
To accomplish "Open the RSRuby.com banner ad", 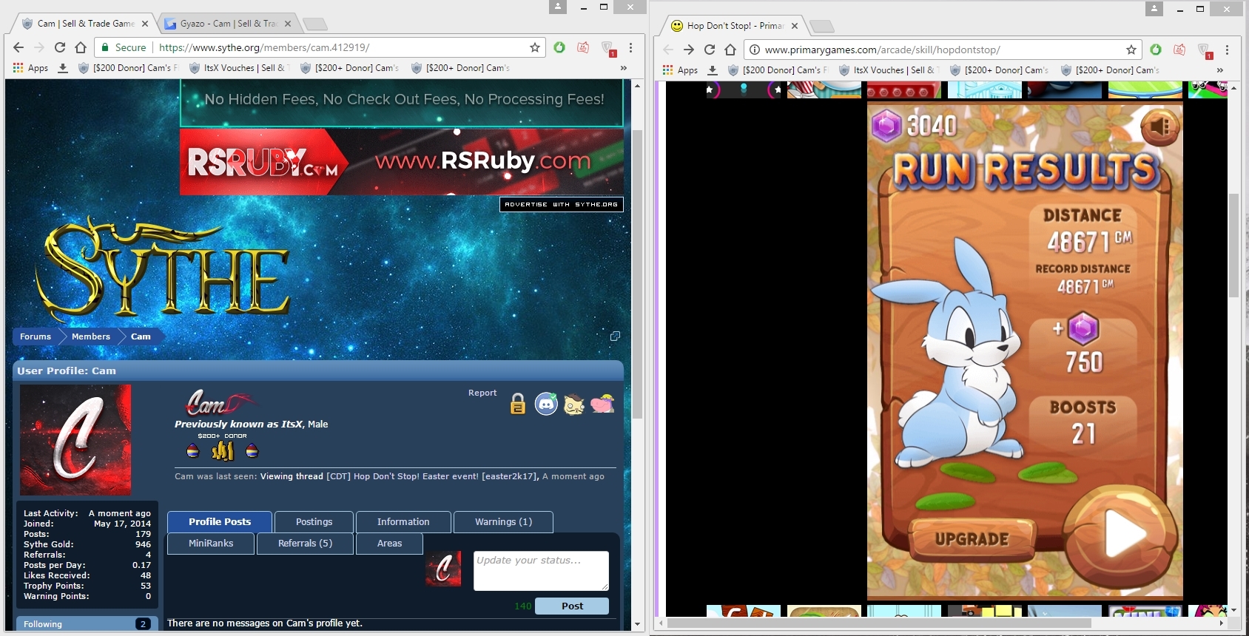I will (401, 161).
